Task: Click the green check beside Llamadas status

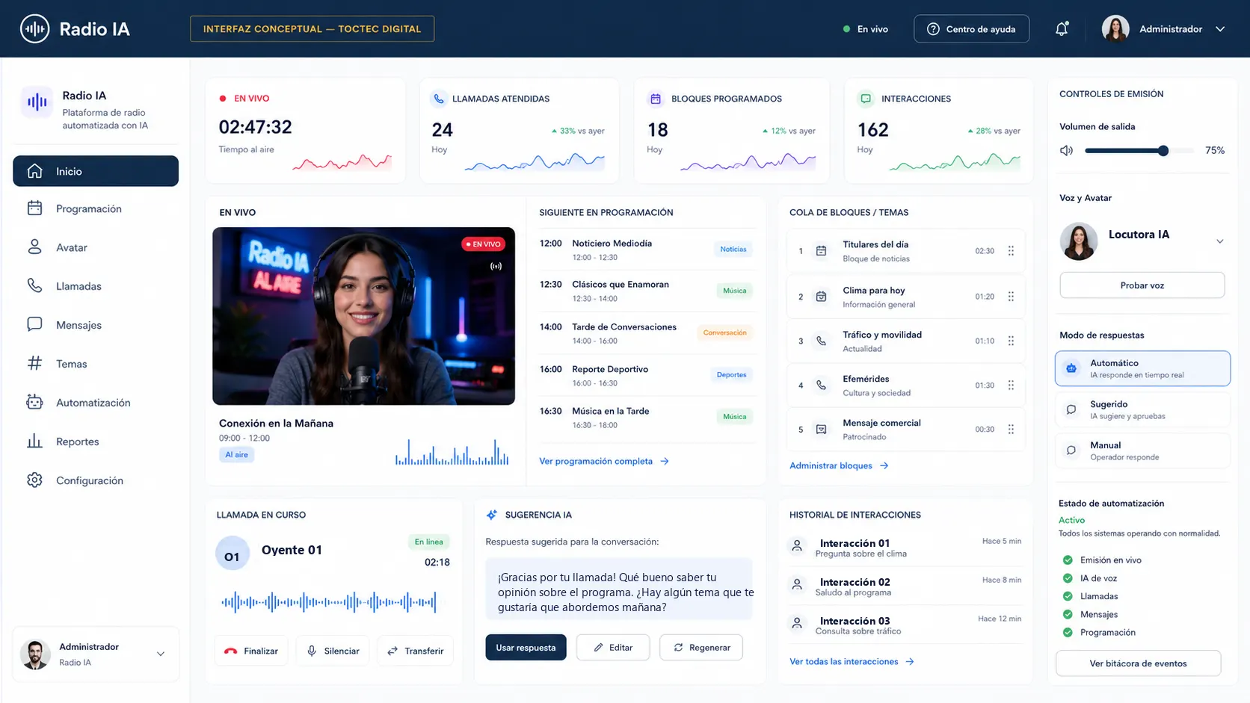Action: [1068, 596]
